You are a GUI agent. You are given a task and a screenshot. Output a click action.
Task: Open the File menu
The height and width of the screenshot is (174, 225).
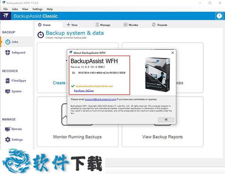6,9
